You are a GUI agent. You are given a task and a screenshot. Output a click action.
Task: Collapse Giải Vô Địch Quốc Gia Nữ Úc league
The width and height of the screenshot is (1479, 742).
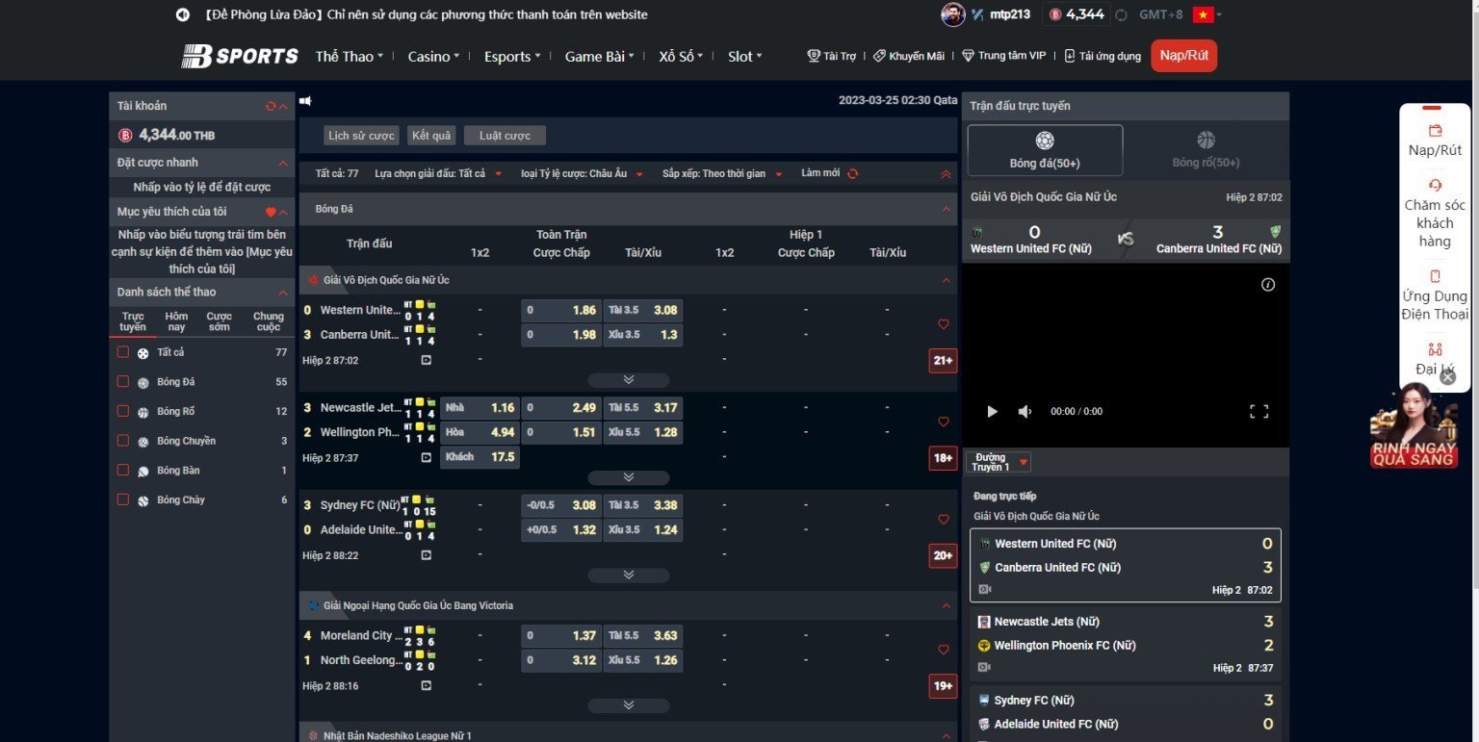pyautogui.click(x=946, y=280)
